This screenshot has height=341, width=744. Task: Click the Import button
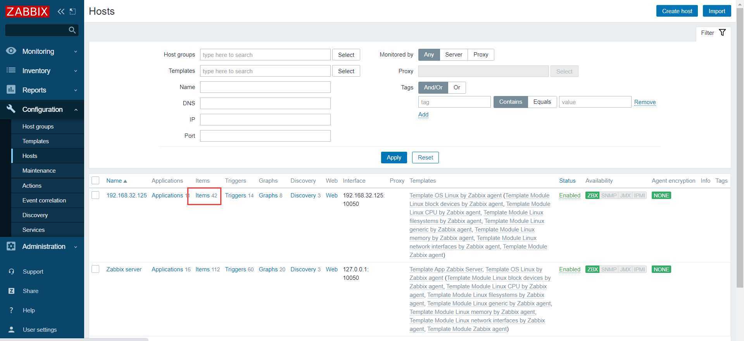(x=717, y=11)
